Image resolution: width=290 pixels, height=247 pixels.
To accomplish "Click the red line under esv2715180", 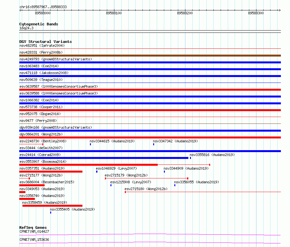I will click(203, 192).
